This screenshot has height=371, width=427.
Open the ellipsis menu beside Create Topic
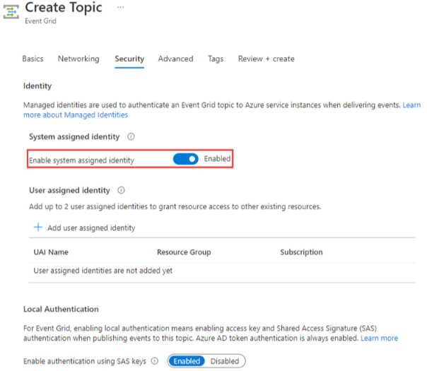(x=120, y=7)
